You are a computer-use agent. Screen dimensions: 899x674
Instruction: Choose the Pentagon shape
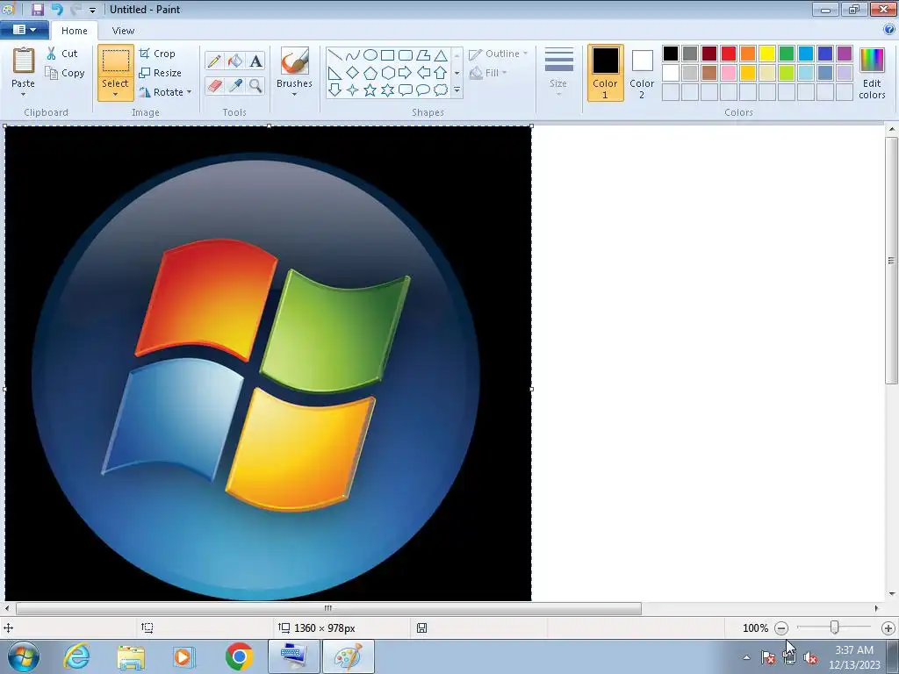370,73
